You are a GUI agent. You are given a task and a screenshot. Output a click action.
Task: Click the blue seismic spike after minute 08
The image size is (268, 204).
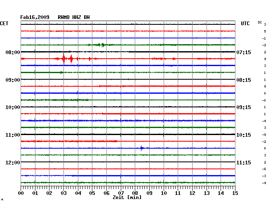tap(141, 148)
